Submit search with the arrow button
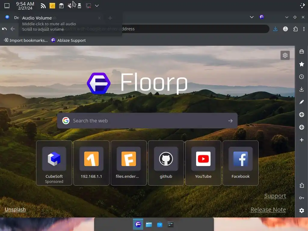Image resolution: width=308 pixels, height=231 pixels. coord(230,121)
